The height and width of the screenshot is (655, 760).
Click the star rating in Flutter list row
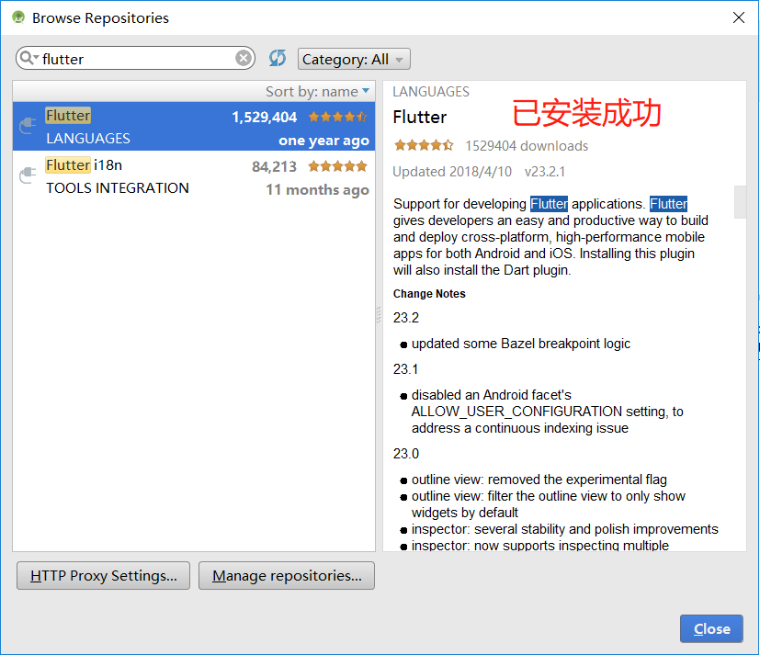tap(338, 117)
